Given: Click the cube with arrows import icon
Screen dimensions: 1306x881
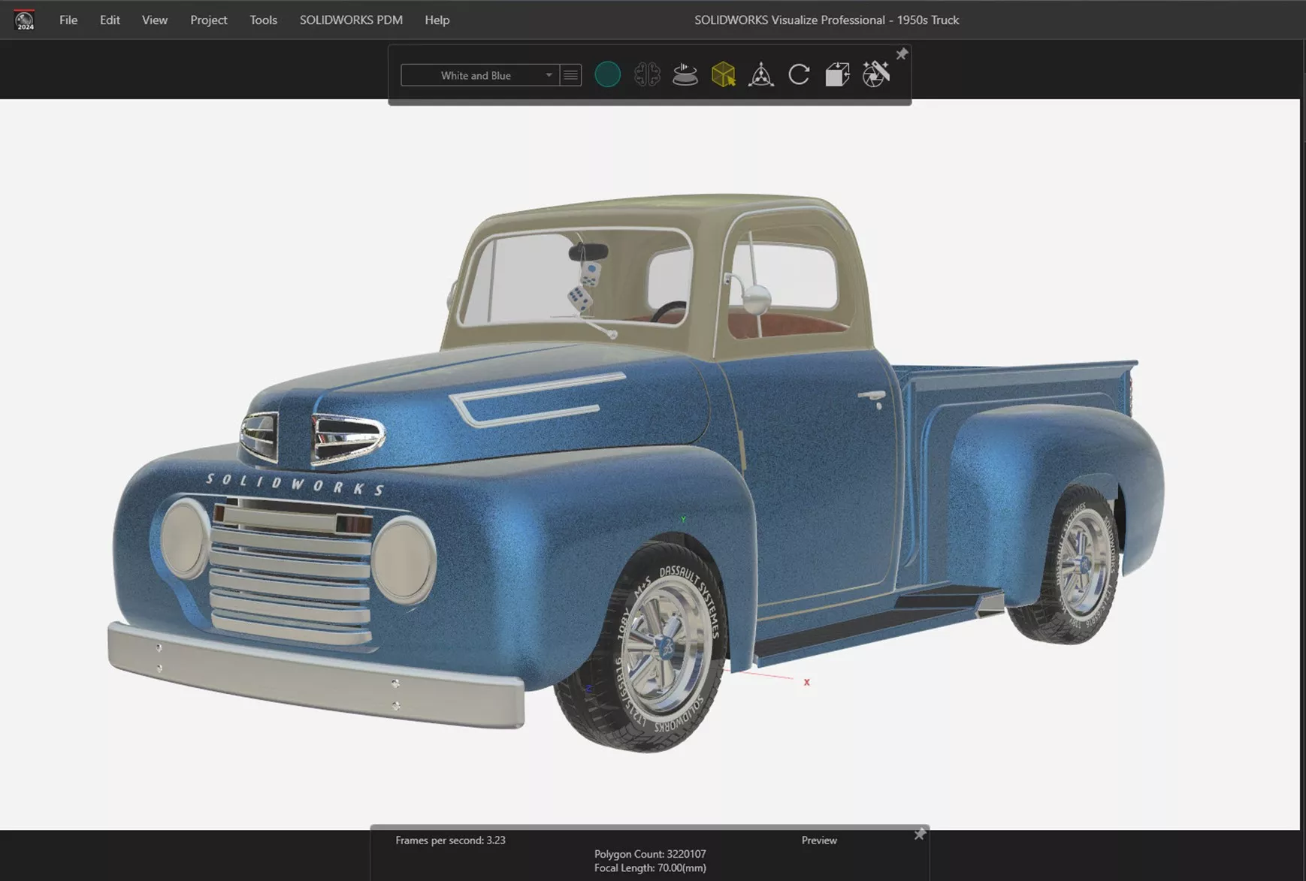Looking at the screenshot, I should pyautogui.click(x=837, y=75).
